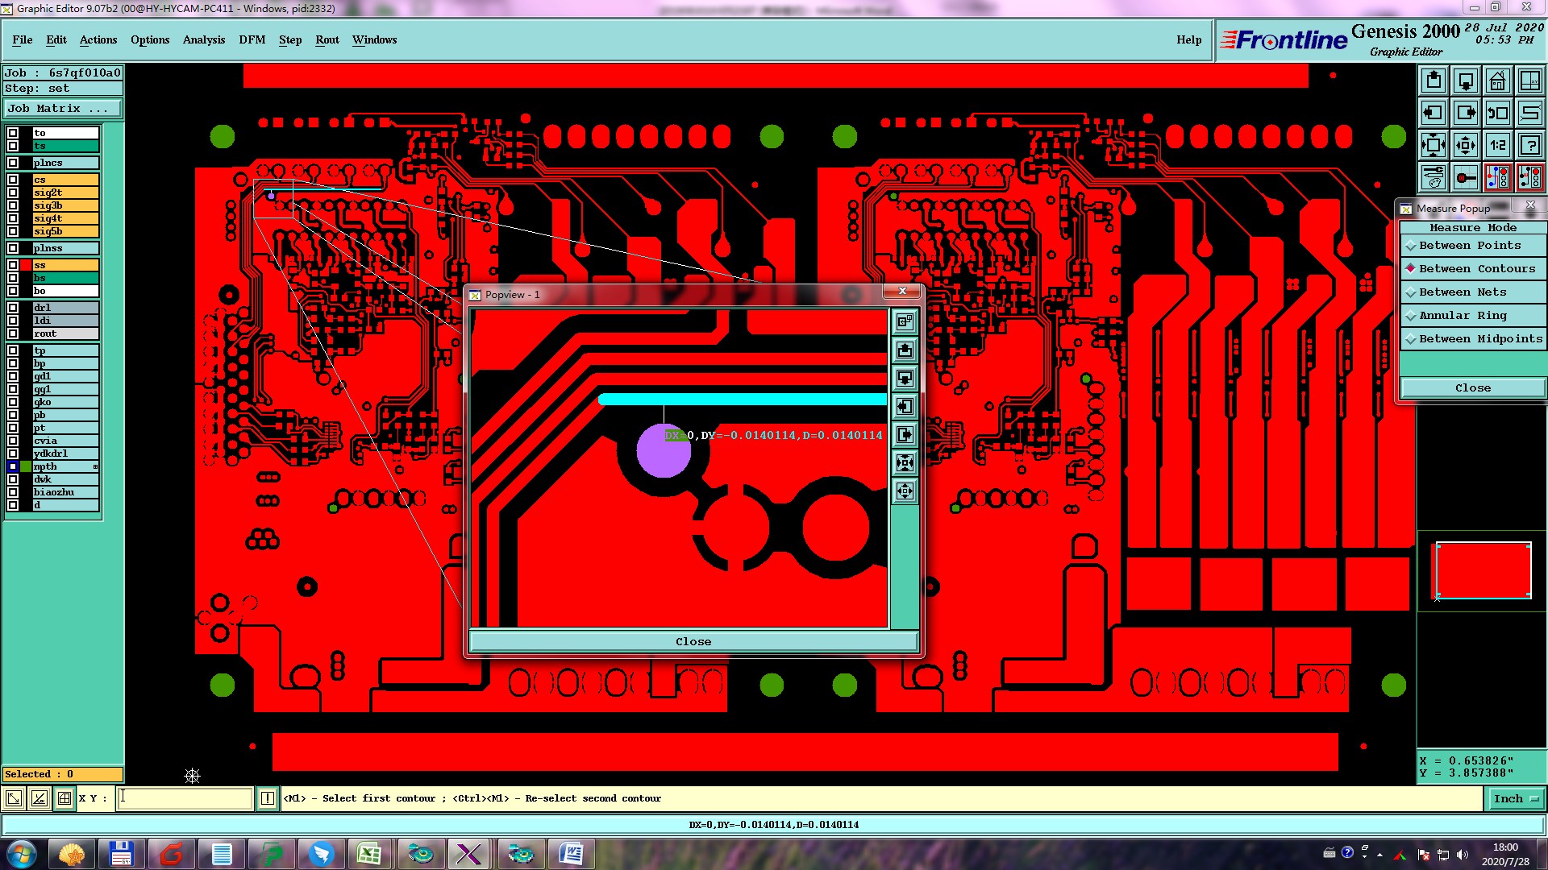
Task: Toggle display checkbox for layer sig2t
Action: click(13, 193)
